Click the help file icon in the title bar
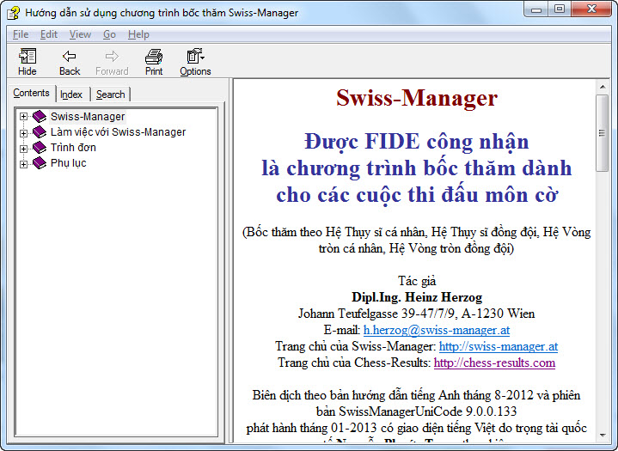 click(x=14, y=13)
